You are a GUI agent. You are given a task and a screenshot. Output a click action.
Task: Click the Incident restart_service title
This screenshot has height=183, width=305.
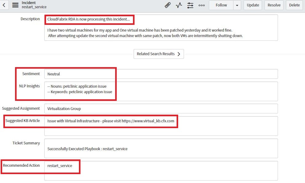click(34, 5)
